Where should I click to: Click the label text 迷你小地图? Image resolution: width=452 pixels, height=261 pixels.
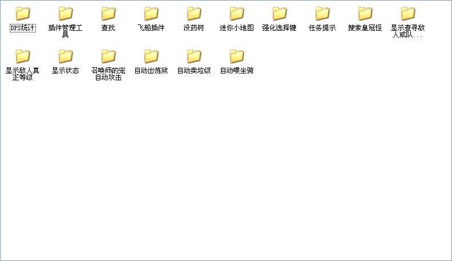click(x=237, y=28)
